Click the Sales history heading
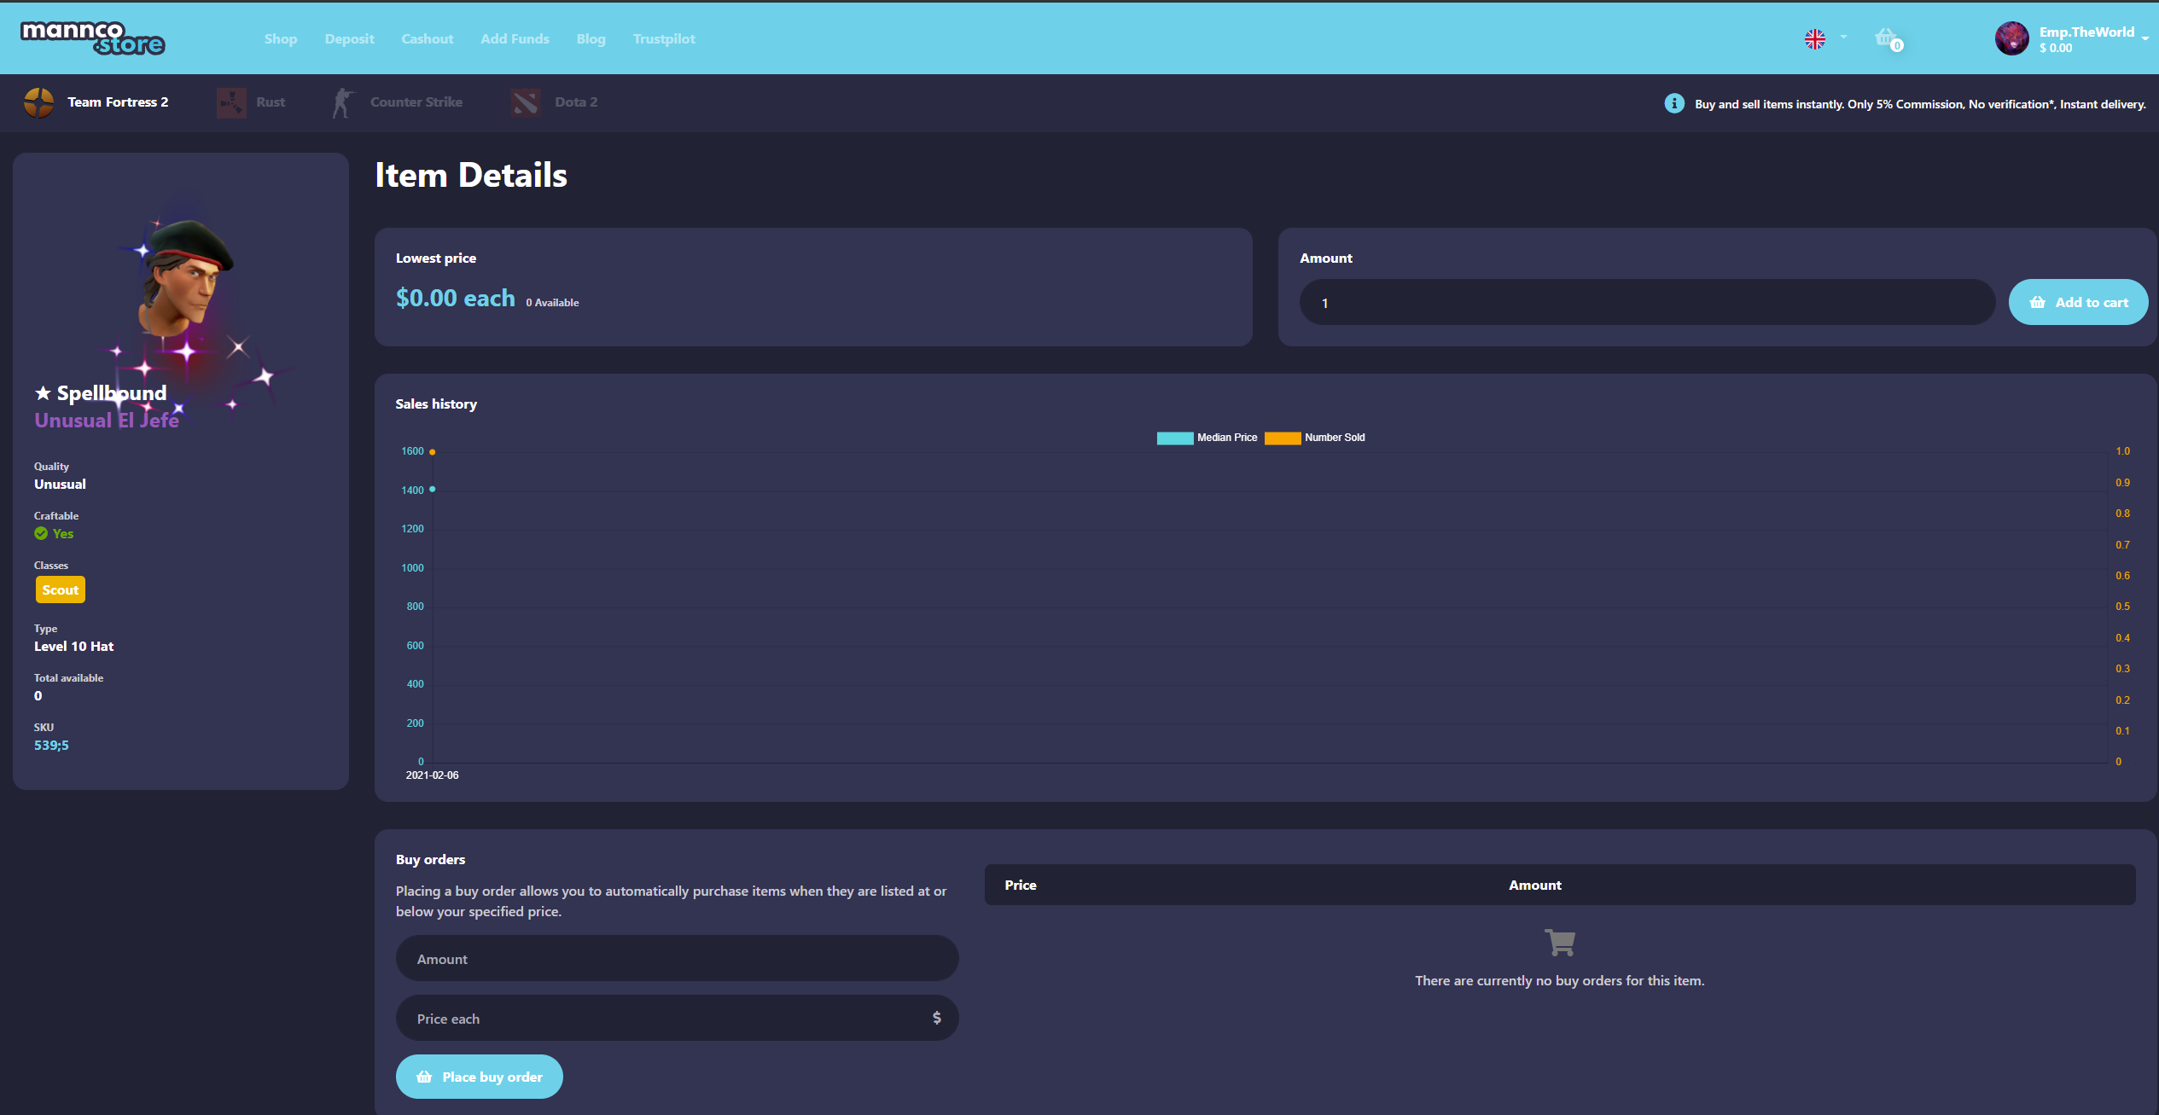2159x1115 pixels. click(x=436, y=404)
